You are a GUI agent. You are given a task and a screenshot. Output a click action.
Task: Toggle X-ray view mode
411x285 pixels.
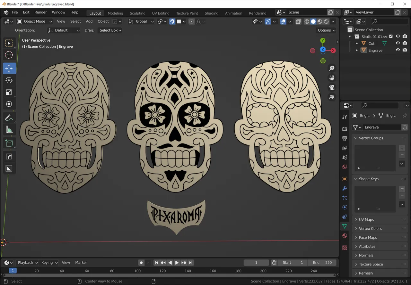point(298,21)
